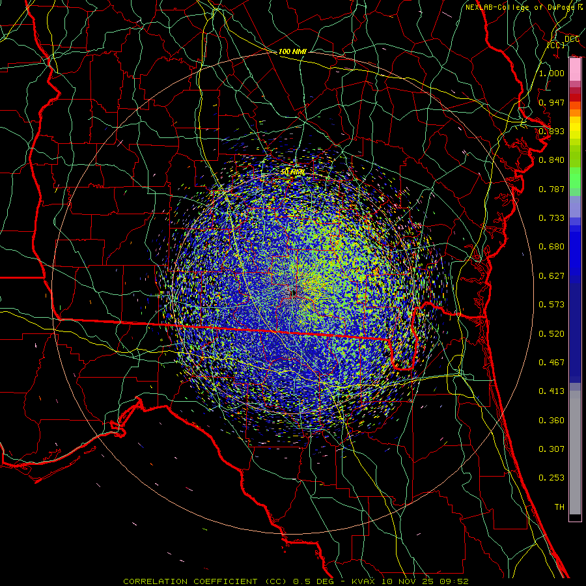Pick the orange swatch on the color bar

click(x=575, y=113)
